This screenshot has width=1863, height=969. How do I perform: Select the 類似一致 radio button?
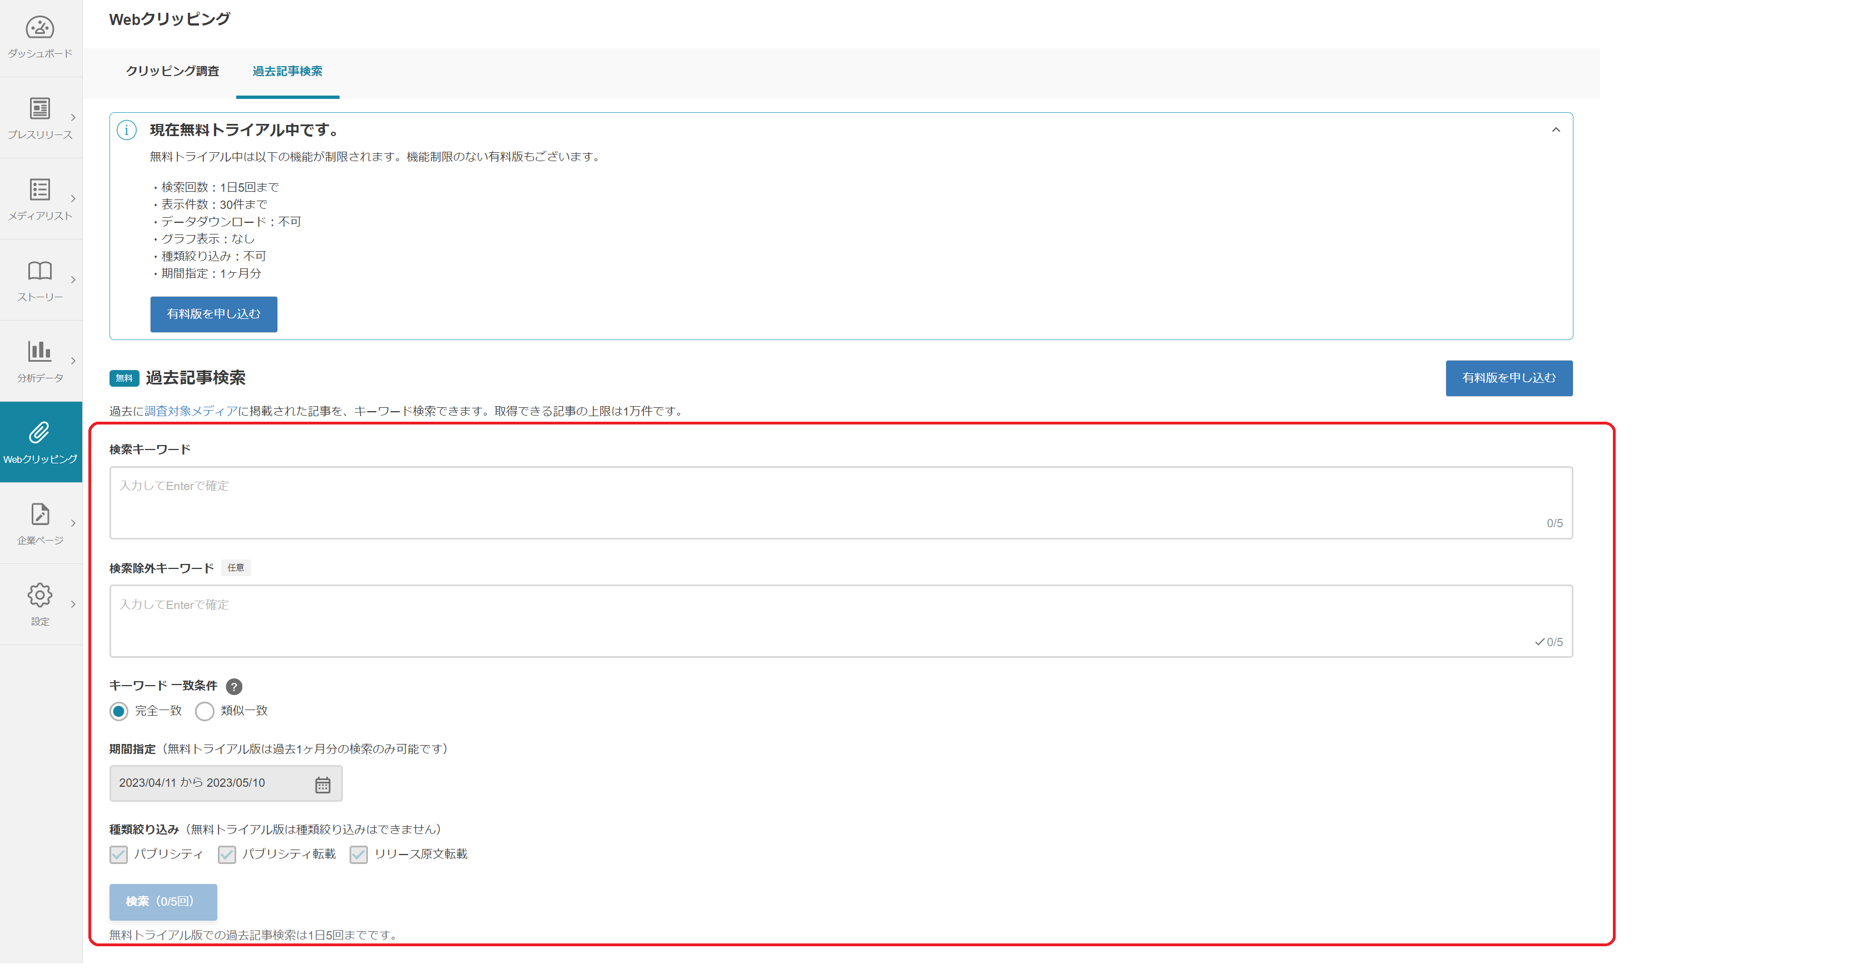point(205,712)
